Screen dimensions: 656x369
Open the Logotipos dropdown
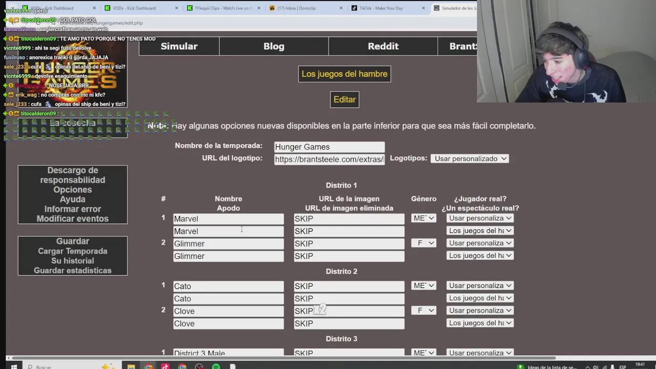click(470, 159)
